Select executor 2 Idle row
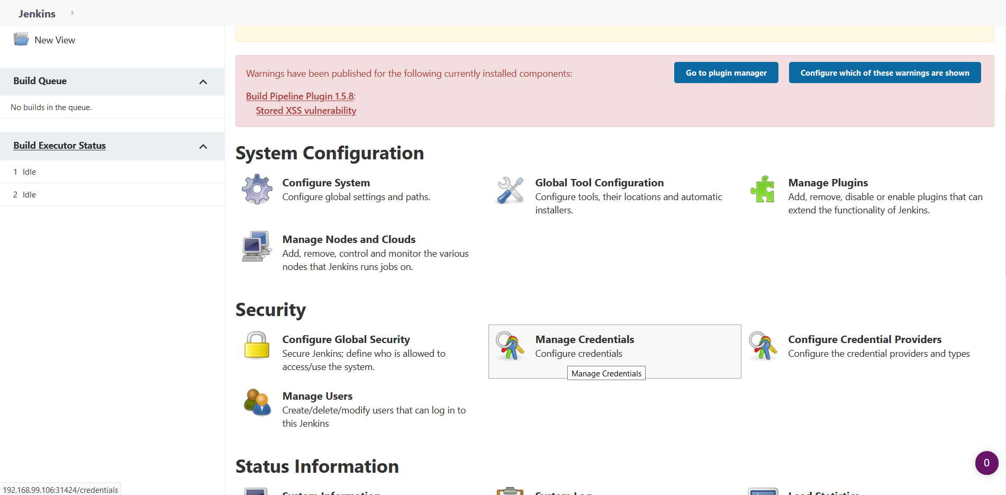 click(112, 195)
